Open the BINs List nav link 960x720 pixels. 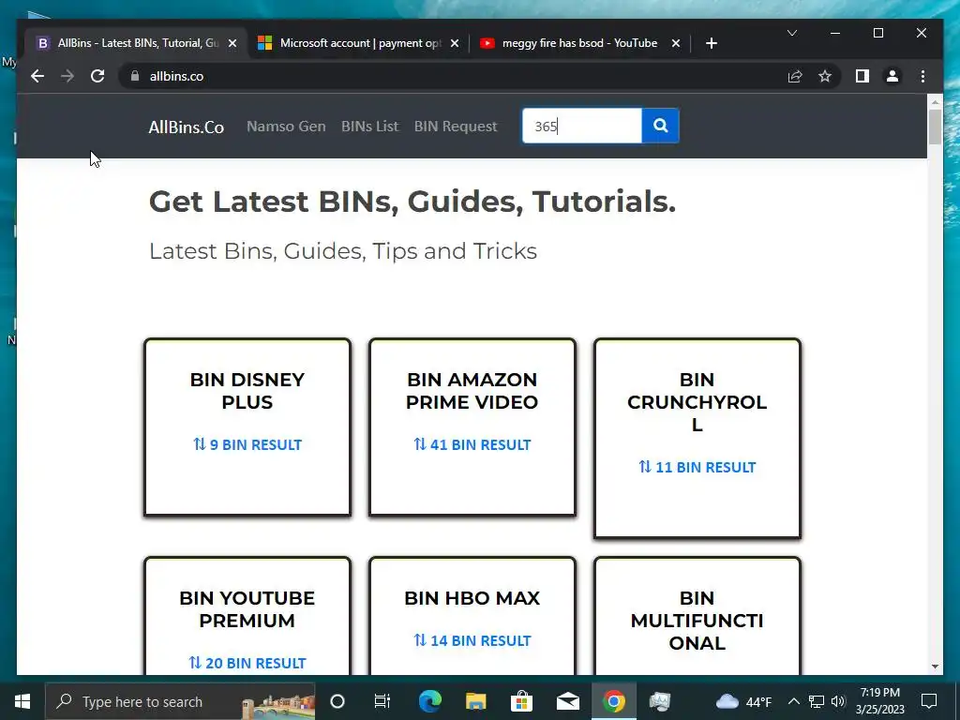pos(369,127)
